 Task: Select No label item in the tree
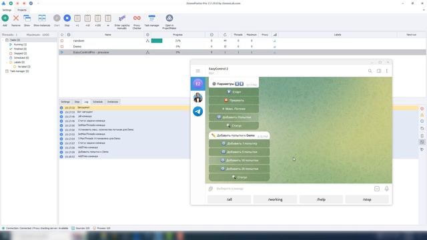point(24,67)
